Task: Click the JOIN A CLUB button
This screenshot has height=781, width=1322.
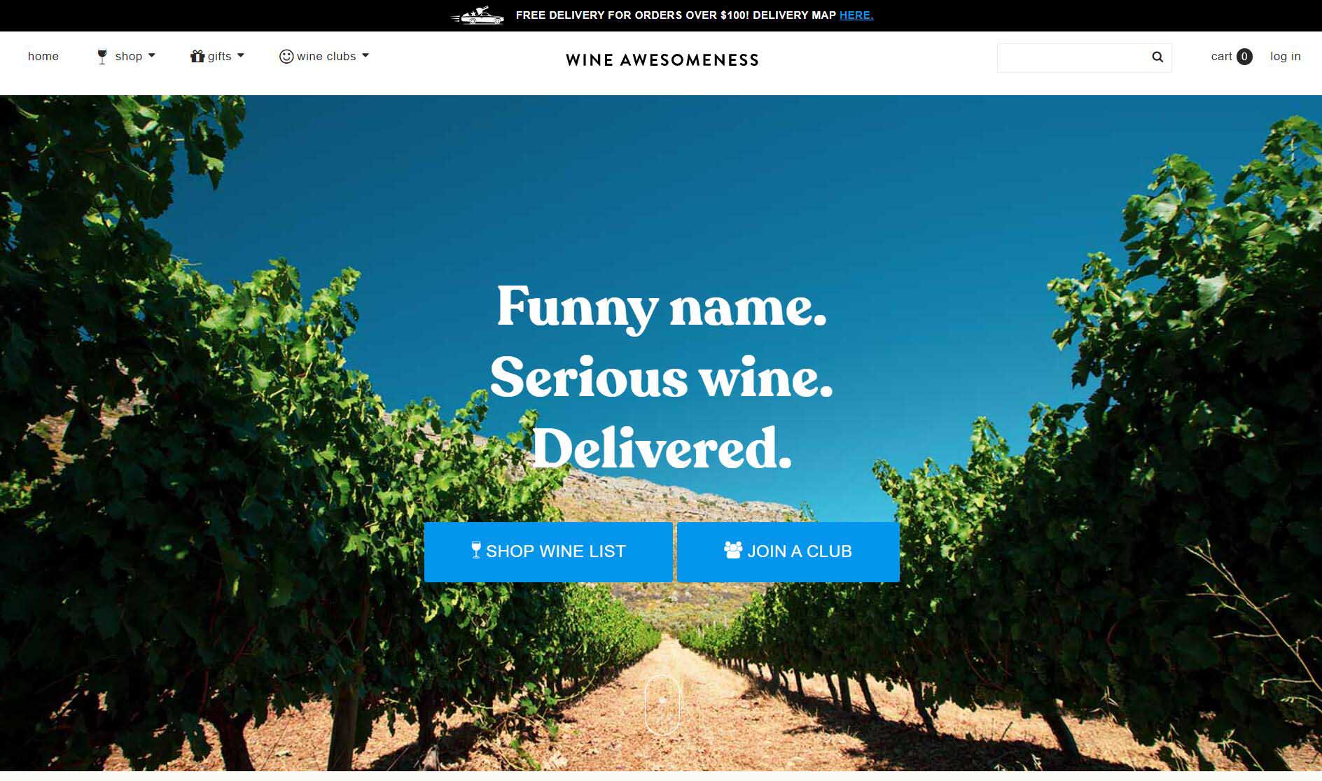Action: [788, 552]
